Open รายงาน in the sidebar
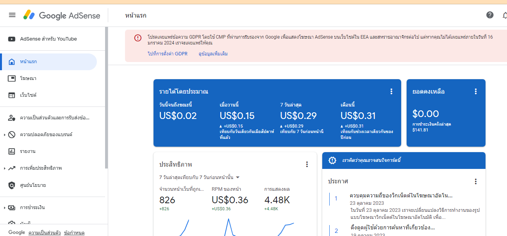The width and height of the screenshot is (507, 236). click(27, 151)
